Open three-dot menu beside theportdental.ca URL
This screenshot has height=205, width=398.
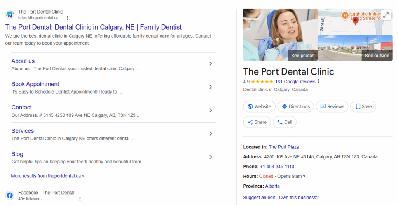[x=68, y=18]
